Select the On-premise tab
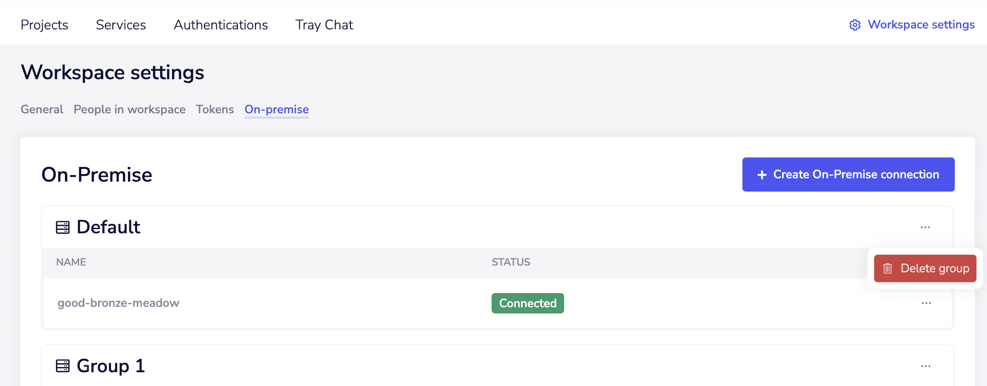 click(276, 110)
